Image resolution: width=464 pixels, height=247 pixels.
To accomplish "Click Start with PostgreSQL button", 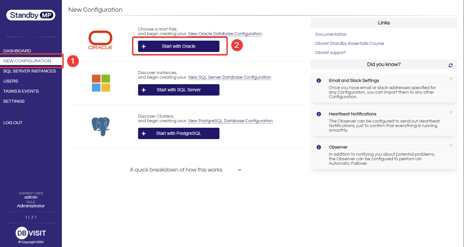I will point(179,133).
